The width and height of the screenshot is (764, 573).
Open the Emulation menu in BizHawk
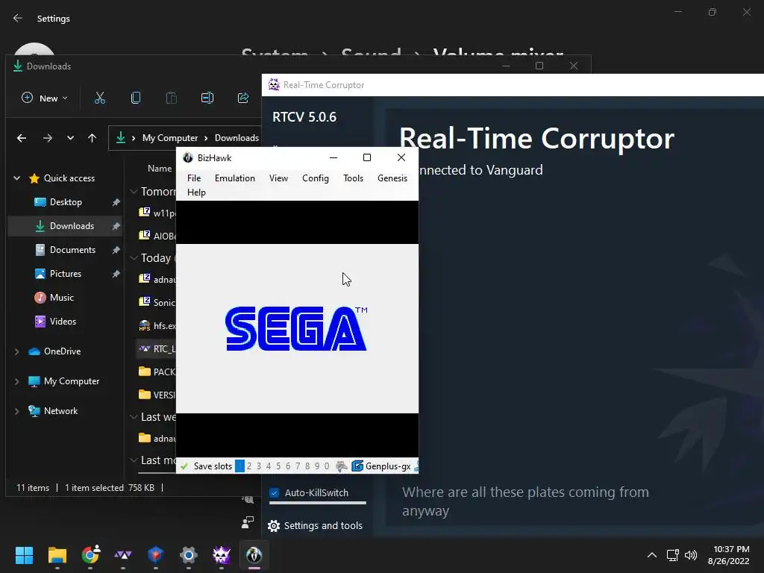click(x=235, y=178)
